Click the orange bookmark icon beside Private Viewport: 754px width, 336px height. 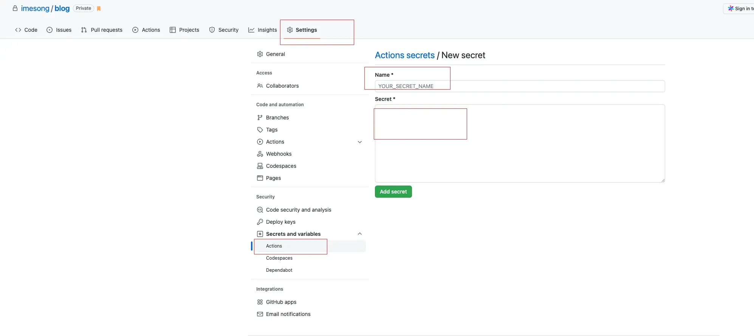pos(99,9)
